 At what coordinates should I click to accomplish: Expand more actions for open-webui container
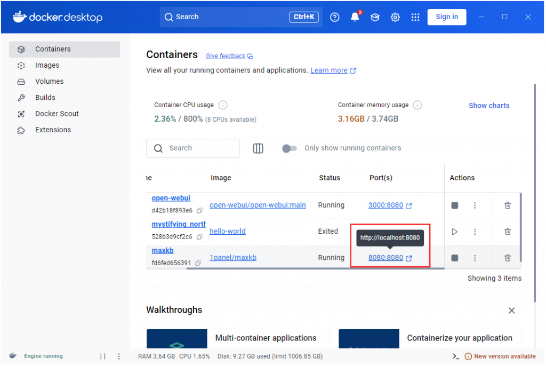pos(475,205)
